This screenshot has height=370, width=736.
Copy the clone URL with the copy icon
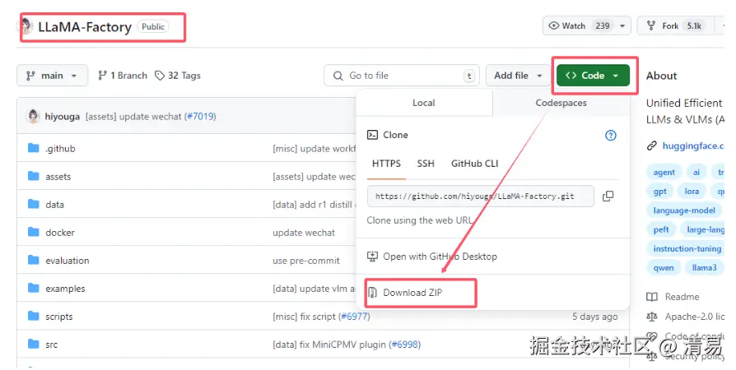click(608, 196)
